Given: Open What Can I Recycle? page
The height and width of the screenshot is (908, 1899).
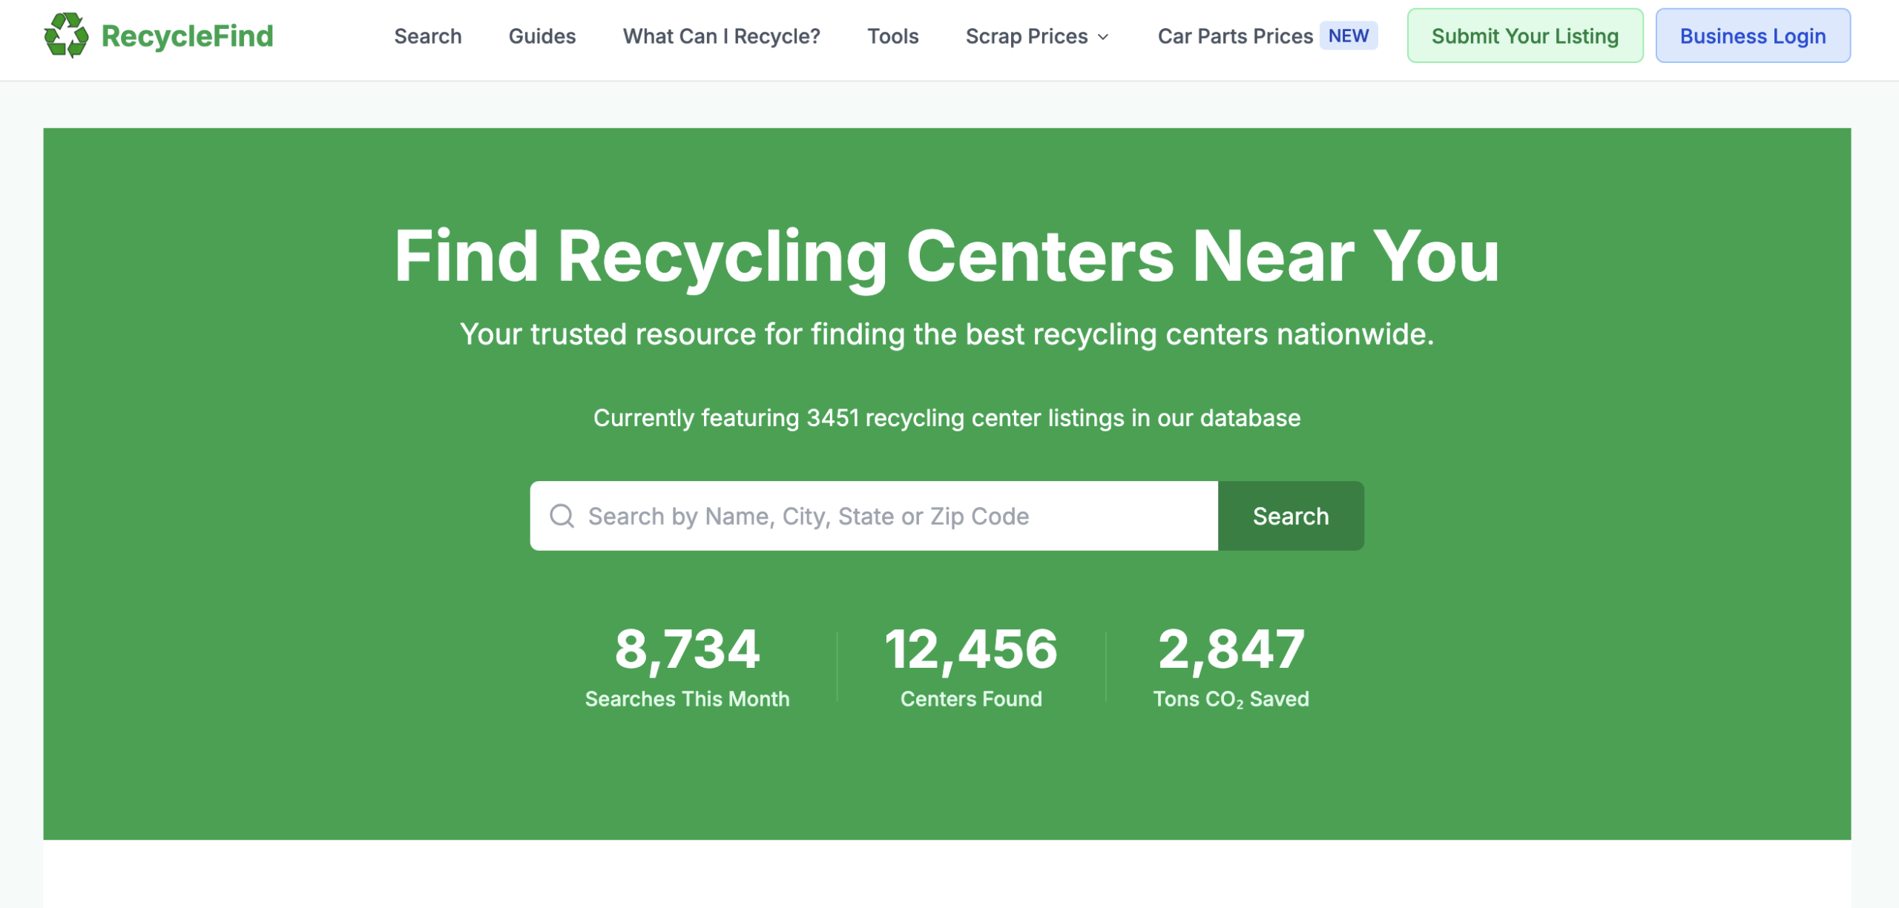Looking at the screenshot, I should tap(721, 36).
